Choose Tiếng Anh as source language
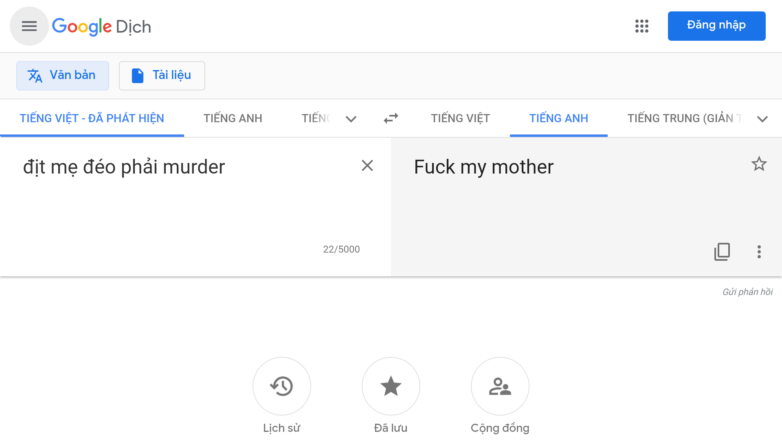Screen dimensions: 782x440 tap(233, 118)
